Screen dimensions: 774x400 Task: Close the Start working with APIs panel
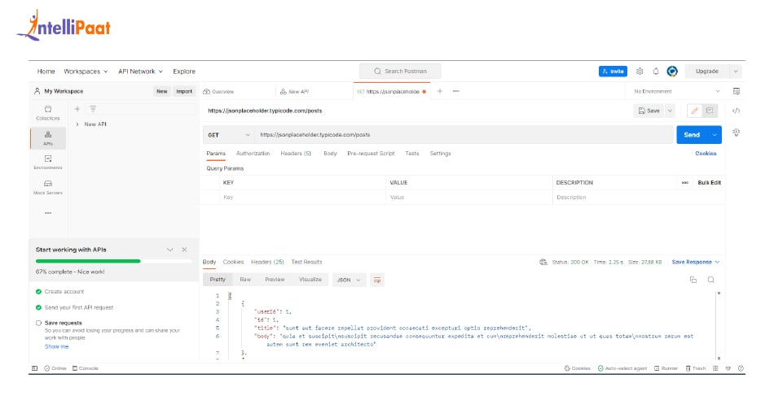click(184, 250)
